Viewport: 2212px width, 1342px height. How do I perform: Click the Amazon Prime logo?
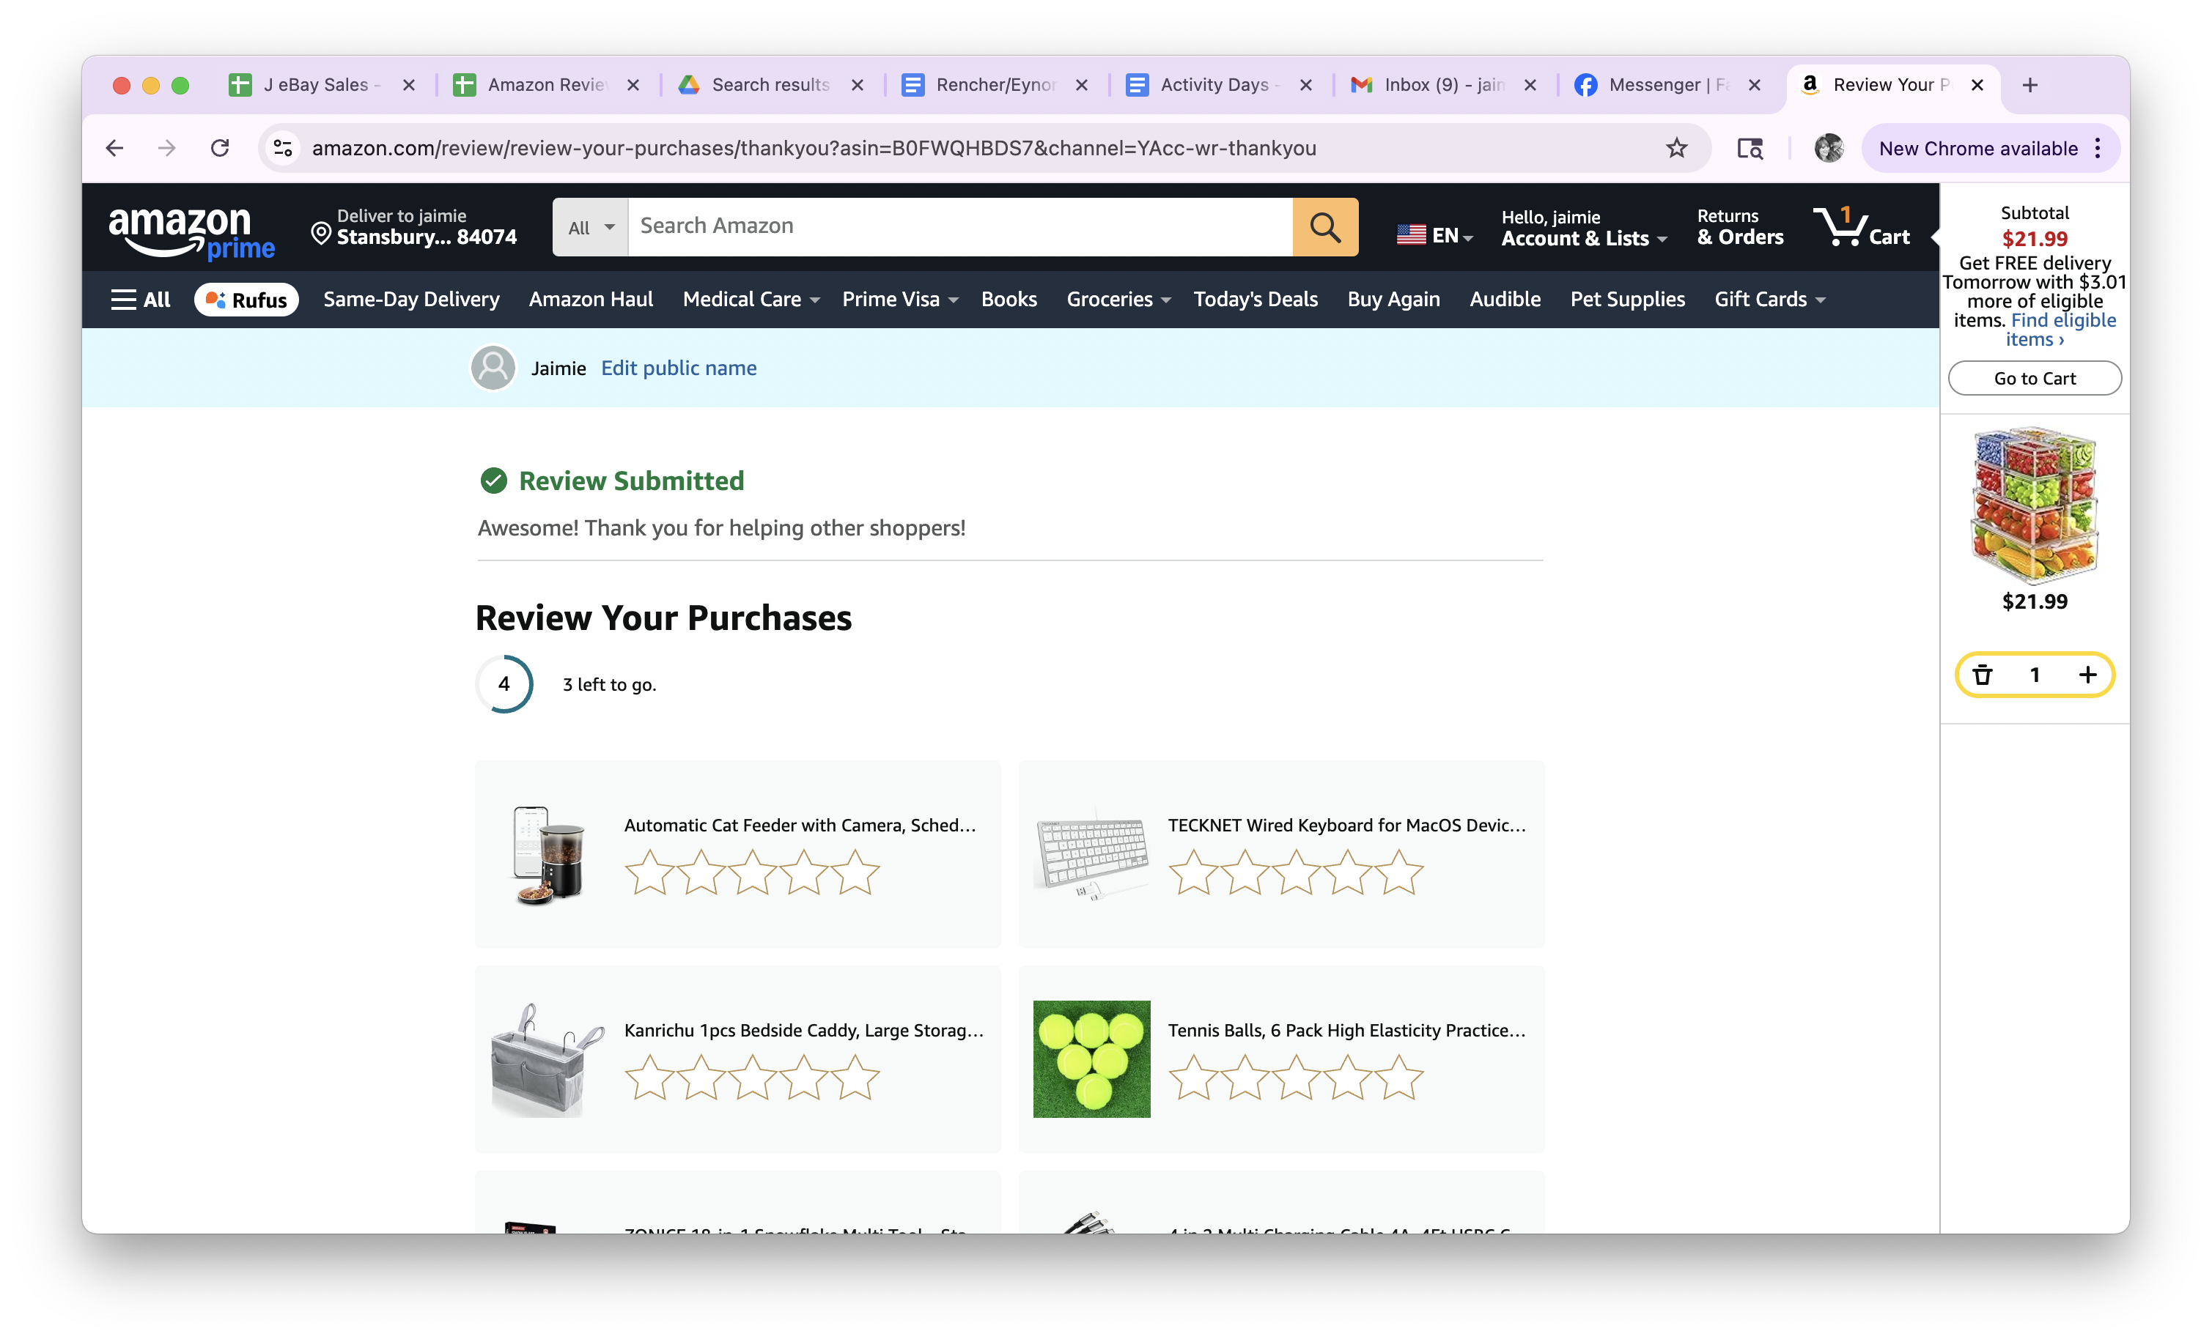pyautogui.click(x=191, y=231)
